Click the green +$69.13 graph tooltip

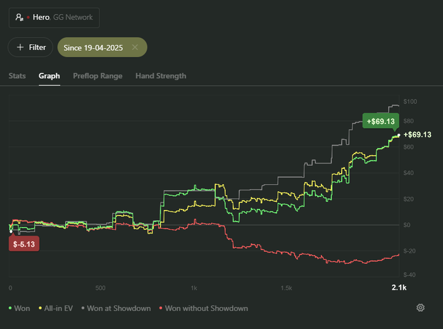click(x=380, y=121)
